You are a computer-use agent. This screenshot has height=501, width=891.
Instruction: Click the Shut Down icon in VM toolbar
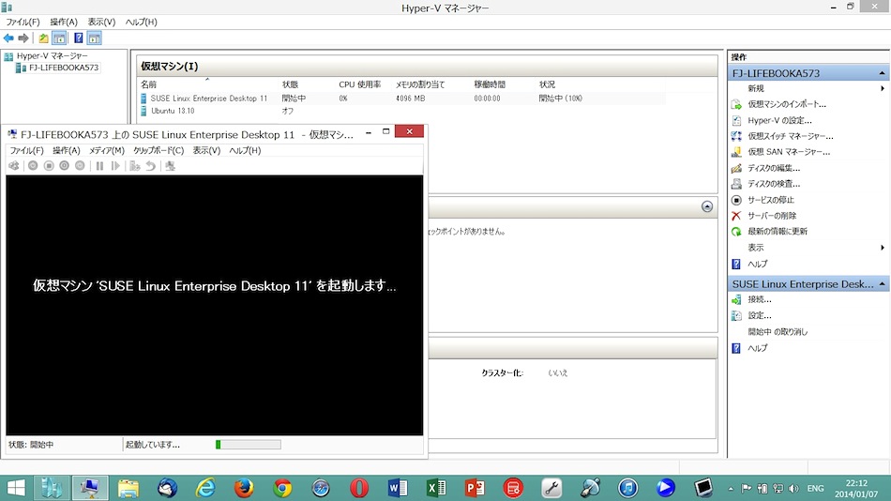click(64, 165)
